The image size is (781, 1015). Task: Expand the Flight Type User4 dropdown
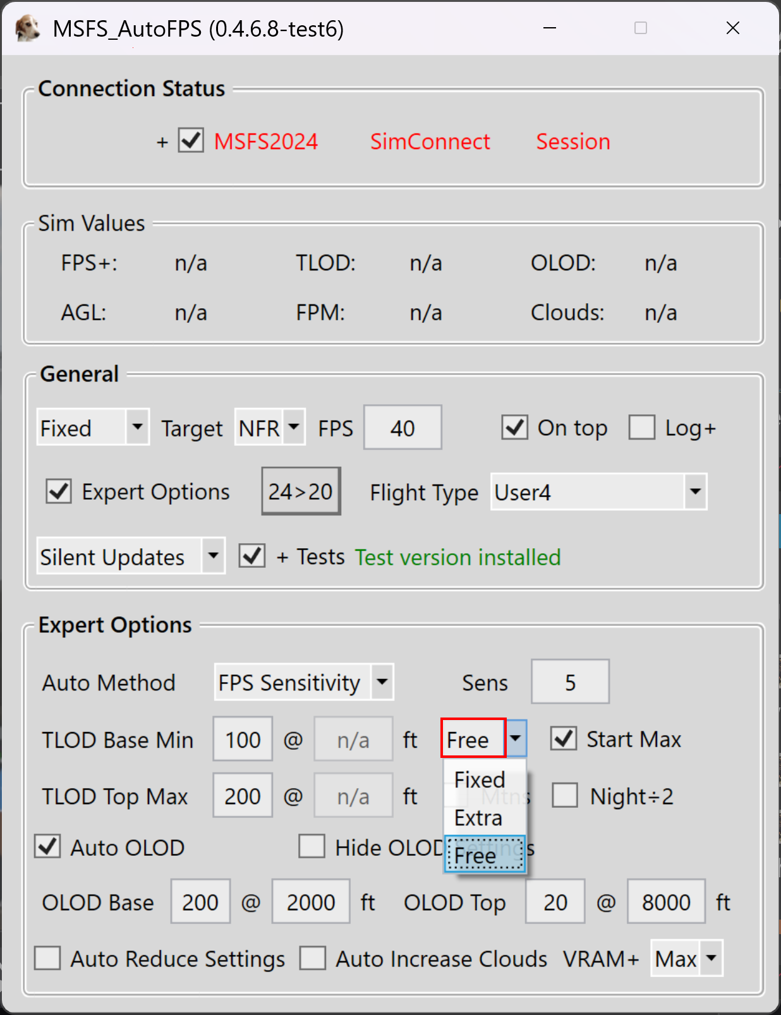(598, 491)
